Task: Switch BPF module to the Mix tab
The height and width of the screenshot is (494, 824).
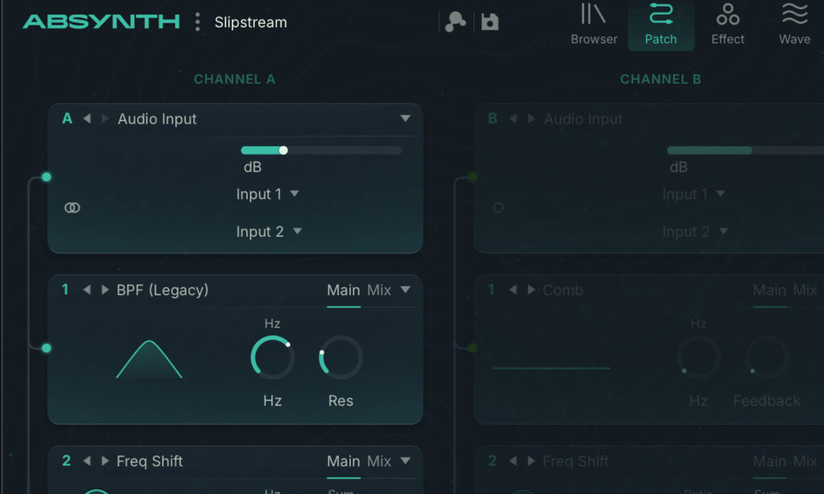Action: [x=379, y=290]
